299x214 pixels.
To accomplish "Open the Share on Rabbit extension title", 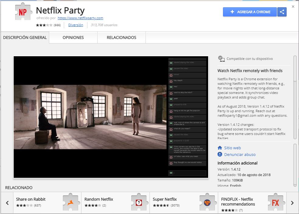I will coord(31,199).
